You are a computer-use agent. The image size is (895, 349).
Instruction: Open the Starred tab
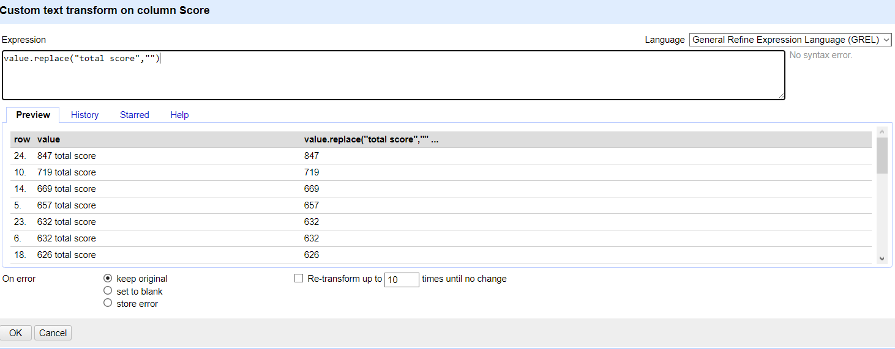click(x=135, y=115)
